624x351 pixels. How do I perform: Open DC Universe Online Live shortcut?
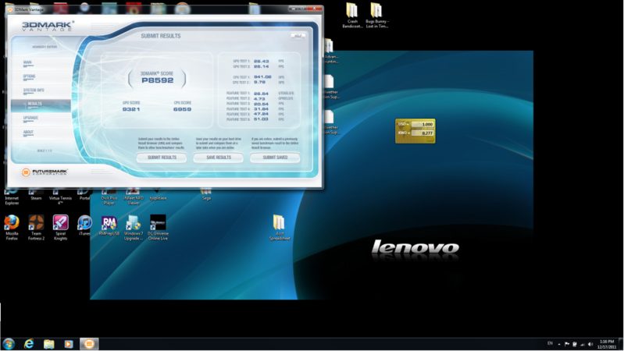158,228
